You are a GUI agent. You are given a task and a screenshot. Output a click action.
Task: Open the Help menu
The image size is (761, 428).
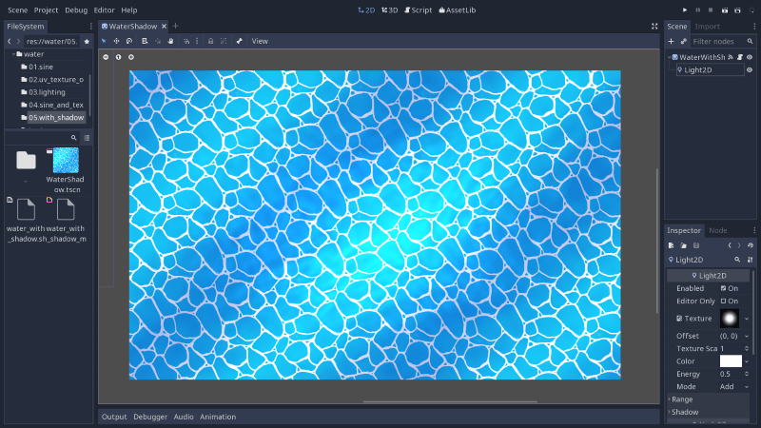[129, 10]
